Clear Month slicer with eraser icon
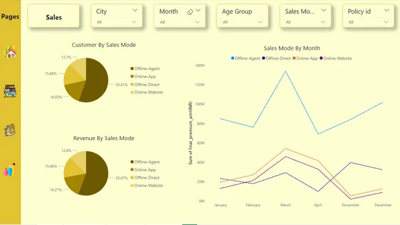The width and height of the screenshot is (400, 225). click(190, 12)
